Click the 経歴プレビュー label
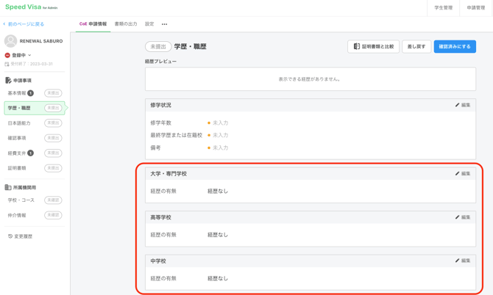493x295 pixels. pos(160,62)
